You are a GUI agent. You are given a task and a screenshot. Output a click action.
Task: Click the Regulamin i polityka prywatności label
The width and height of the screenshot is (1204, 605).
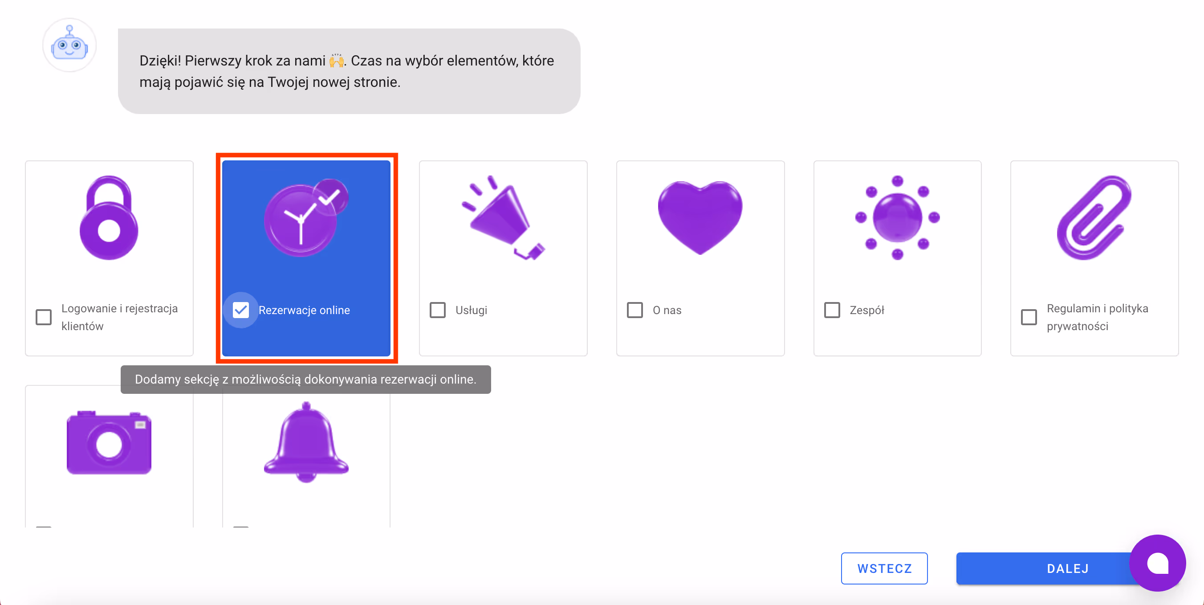[1097, 317]
